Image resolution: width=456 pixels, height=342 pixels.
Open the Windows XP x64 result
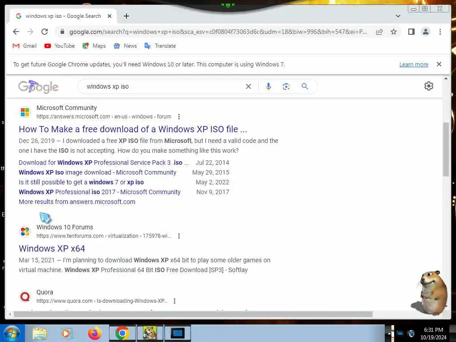(52, 248)
